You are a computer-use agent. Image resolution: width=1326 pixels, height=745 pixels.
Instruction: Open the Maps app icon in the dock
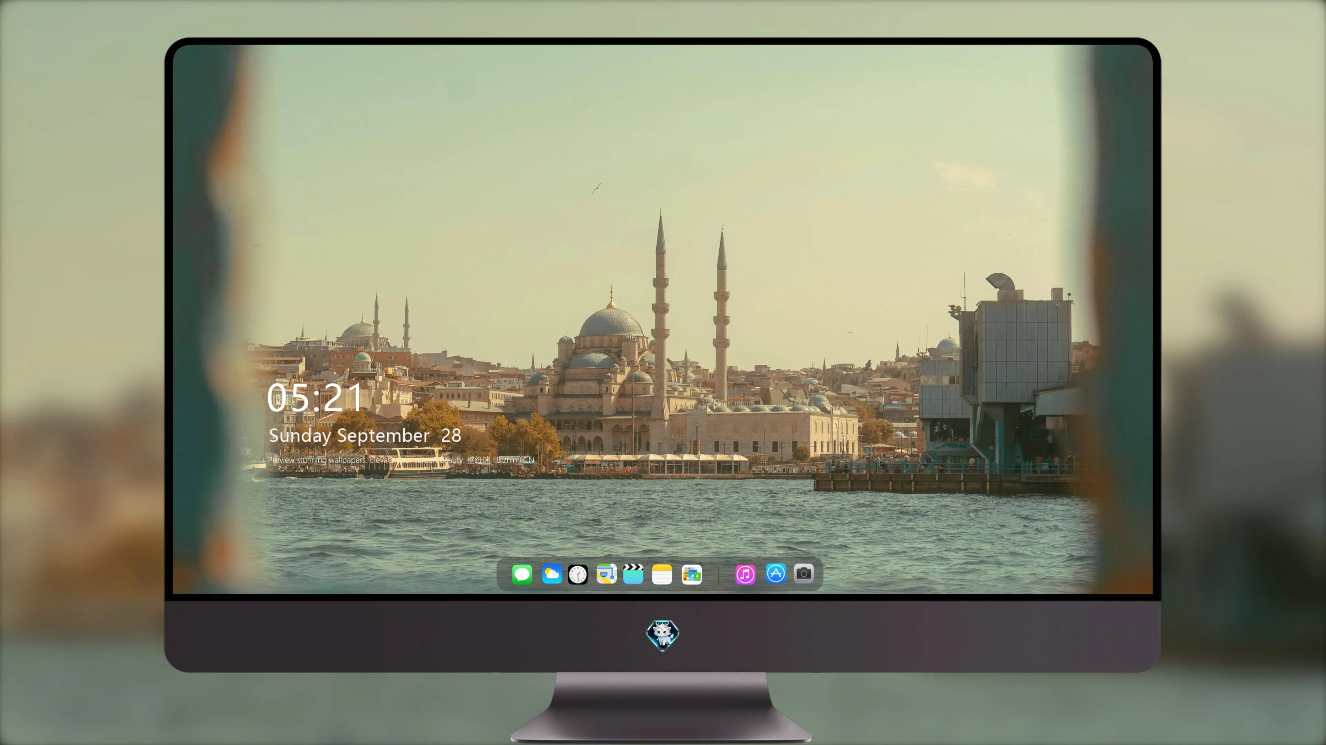[606, 574]
